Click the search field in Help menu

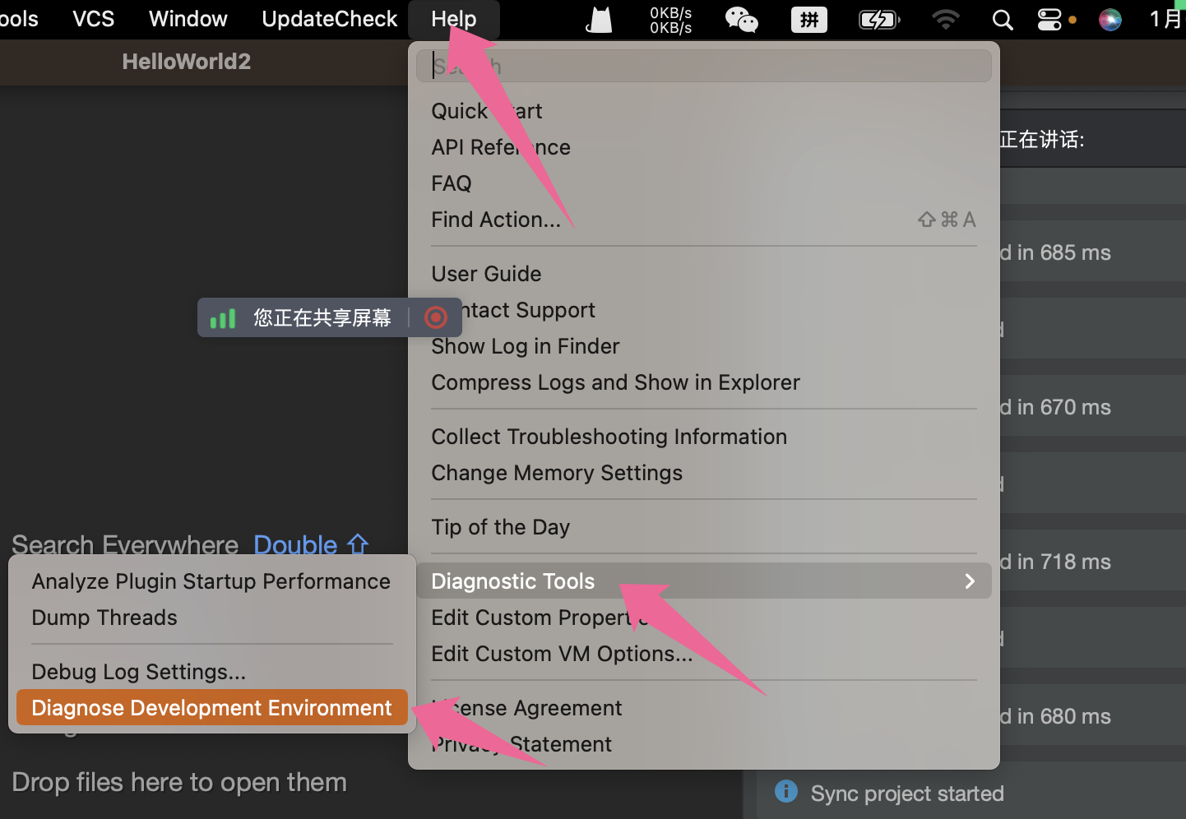[703, 66]
